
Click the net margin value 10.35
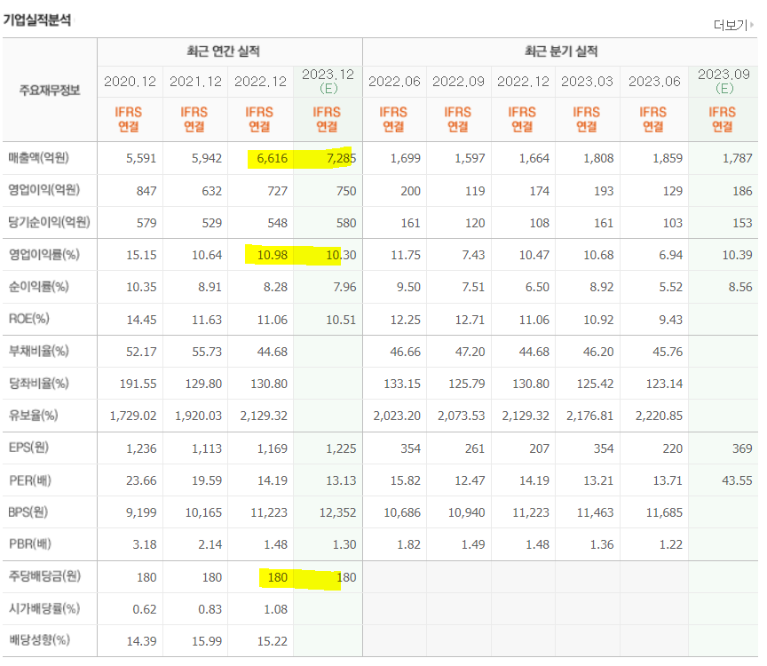click(x=141, y=287)
